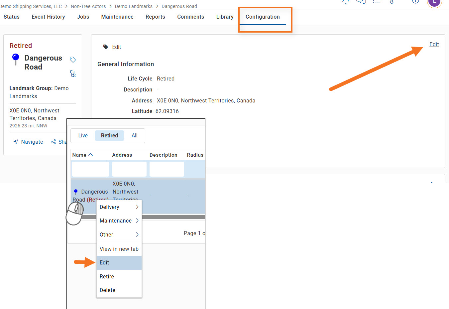Click the black tag icon above General Information
The height and width of the screenshot is (309, 449).
pyautogui.click(x=106, y=47)
